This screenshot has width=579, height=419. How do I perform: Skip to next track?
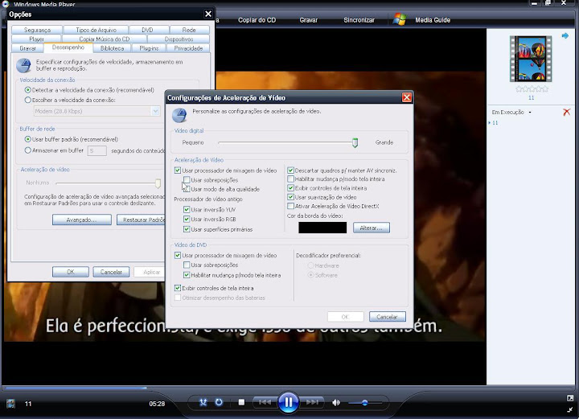312,402
